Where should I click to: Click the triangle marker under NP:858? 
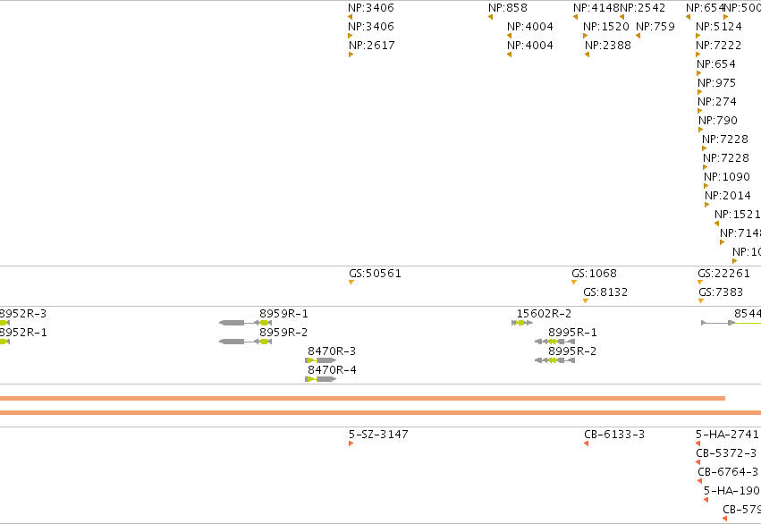[490, 17]
